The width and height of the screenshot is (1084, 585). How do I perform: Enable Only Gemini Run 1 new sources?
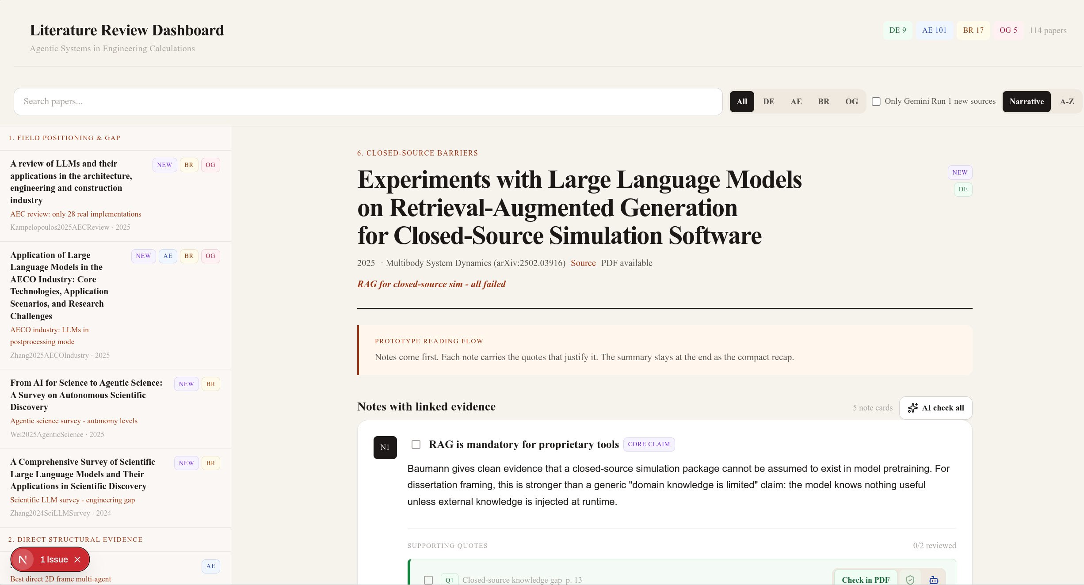(876, 101)
